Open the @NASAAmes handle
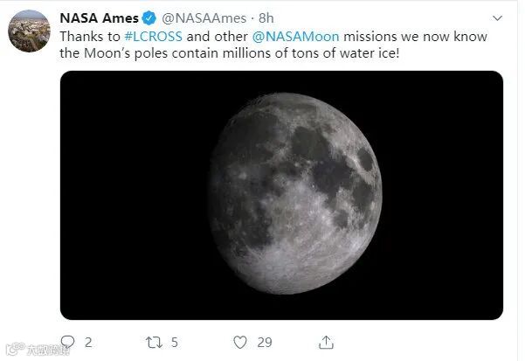Image resolution: width=525 pixels, height=361 pixels. point(205,18)
